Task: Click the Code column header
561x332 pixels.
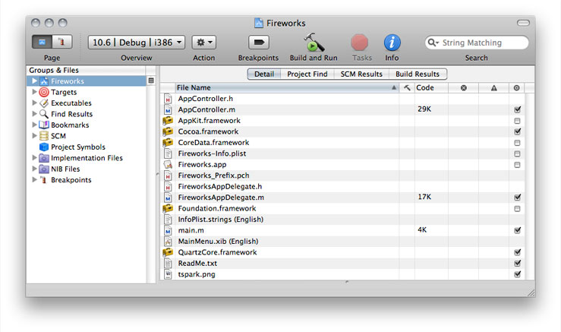Action: tap(430, 88)
